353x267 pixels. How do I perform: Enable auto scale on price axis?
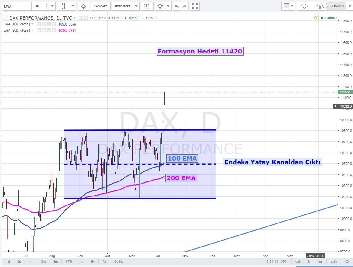[334, 262]
